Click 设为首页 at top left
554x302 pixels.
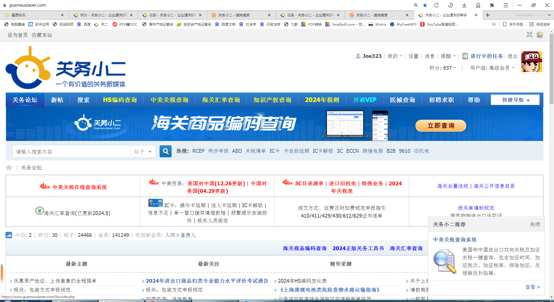[17, 35]
